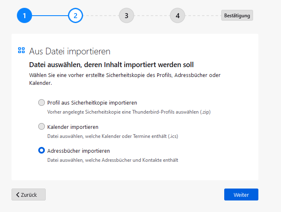Click the step 4 circle indicator

coord(177,16)
